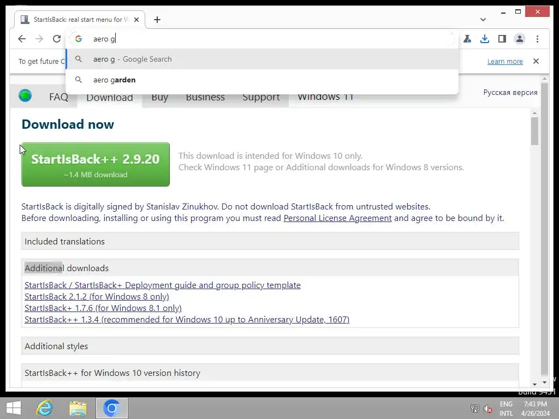Collapse the Additional downloads section
The width and height of the screenshot is (559, 419).
(x=270, y=268)
